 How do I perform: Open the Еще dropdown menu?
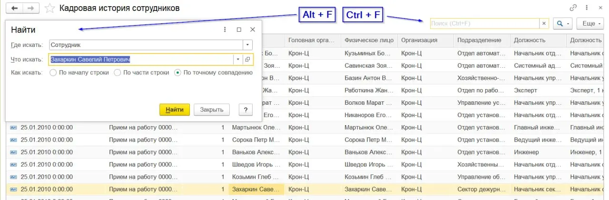590,23
